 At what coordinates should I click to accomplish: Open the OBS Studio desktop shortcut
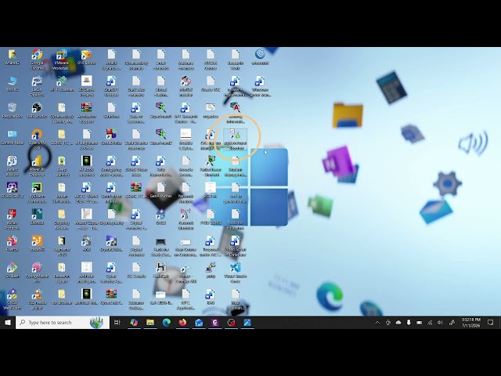37,110
